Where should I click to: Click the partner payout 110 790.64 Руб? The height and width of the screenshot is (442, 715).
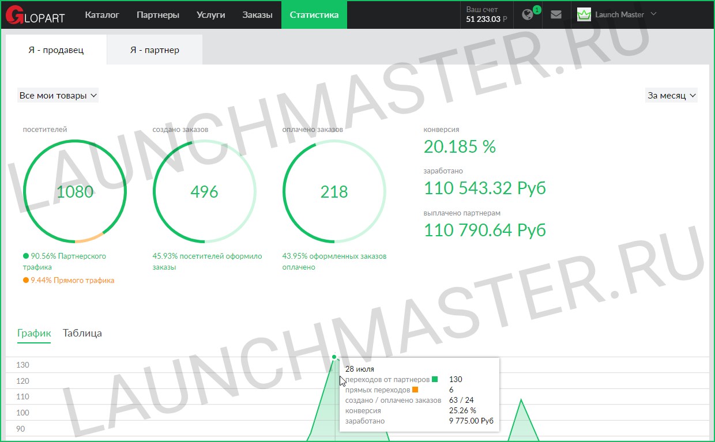[485, 230]
